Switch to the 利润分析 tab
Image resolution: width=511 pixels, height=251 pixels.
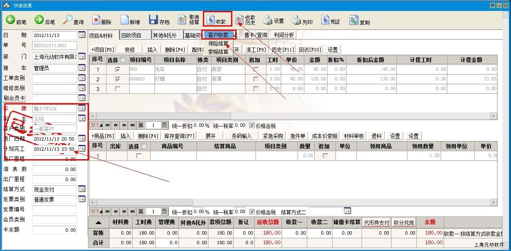(x=284, y=35)
